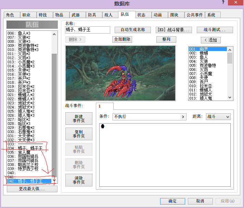
Task: Select the 武器 tab
Action: tap(77, 15)
